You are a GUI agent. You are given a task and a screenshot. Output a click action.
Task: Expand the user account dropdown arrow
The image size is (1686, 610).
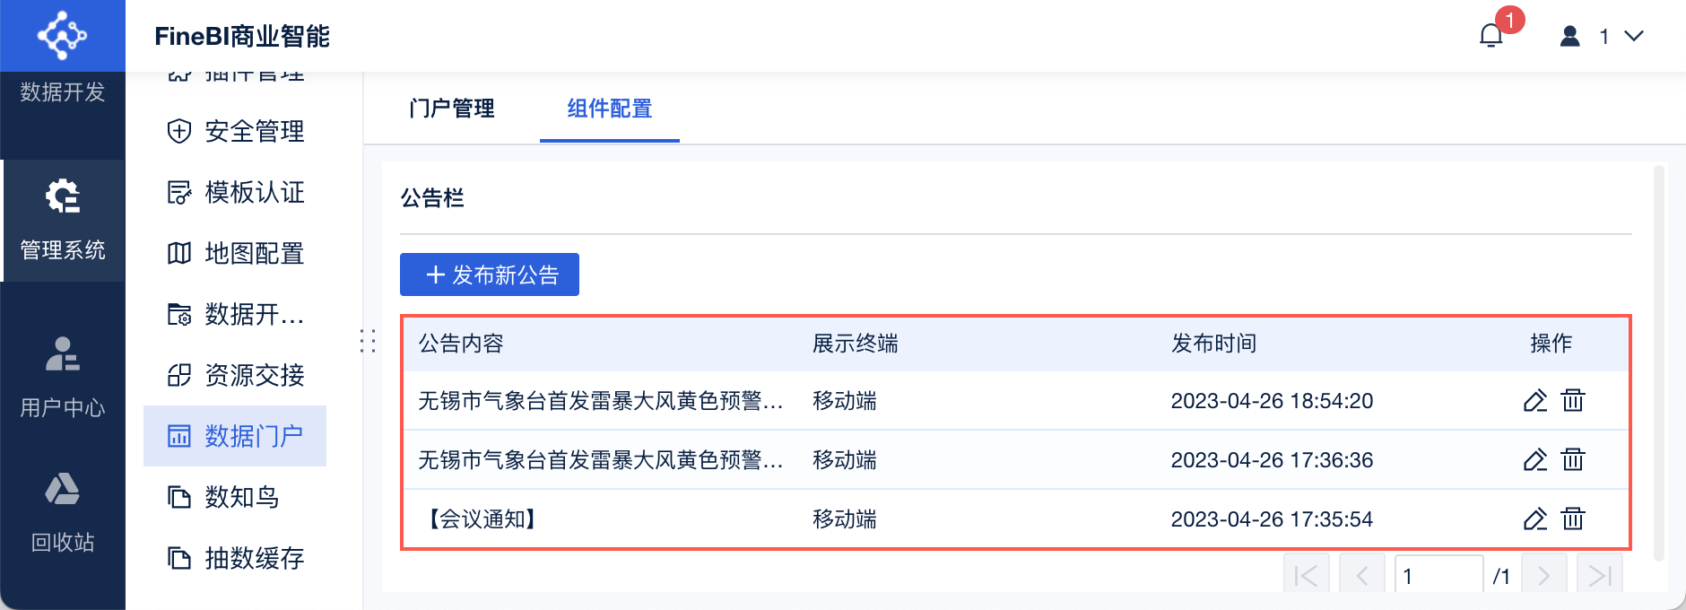[x=1634, y=36]
